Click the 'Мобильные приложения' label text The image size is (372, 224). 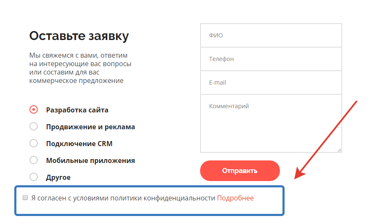pyautogui.click(x=90, y=160)
